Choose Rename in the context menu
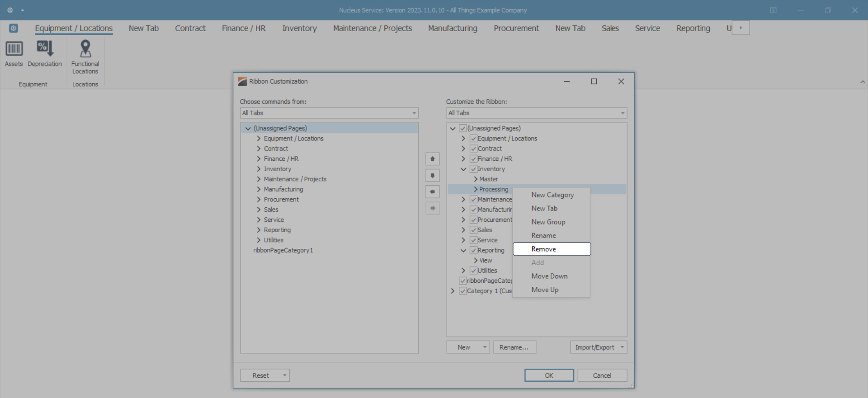The image size is (868, 398). click(x=552, y=235)
